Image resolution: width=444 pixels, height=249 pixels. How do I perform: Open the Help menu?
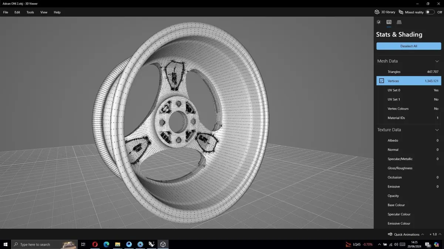coord(57,12)
